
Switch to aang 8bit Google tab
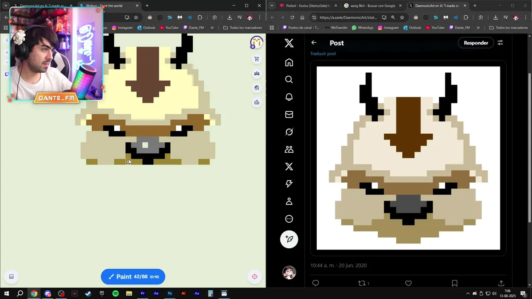(x=373, y=6)
